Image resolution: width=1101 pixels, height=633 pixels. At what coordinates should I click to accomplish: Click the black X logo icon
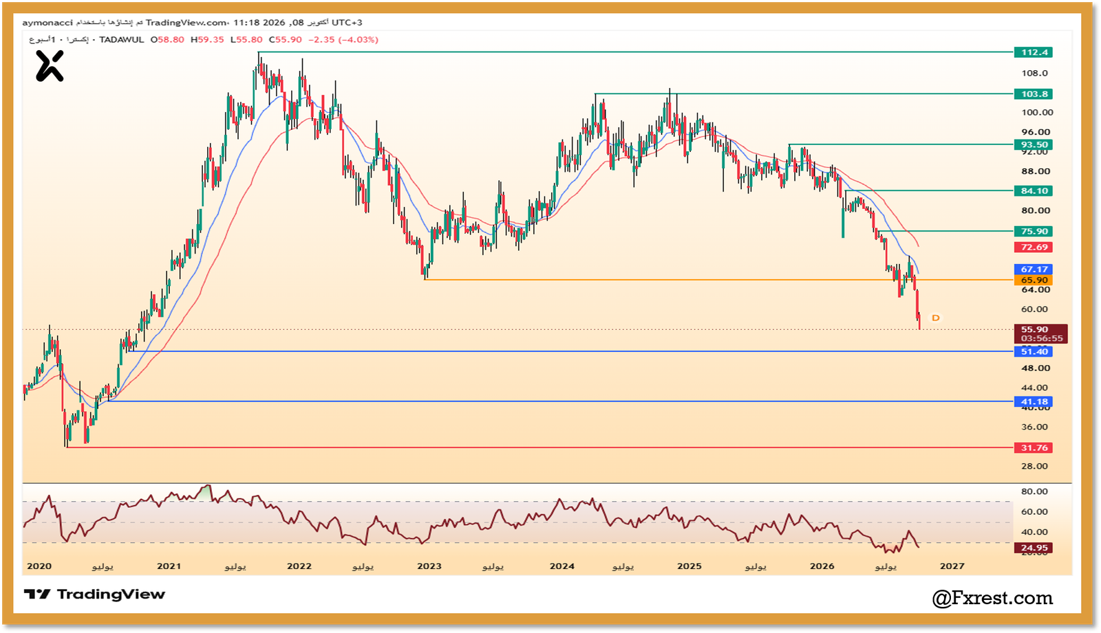click(50, 67)
